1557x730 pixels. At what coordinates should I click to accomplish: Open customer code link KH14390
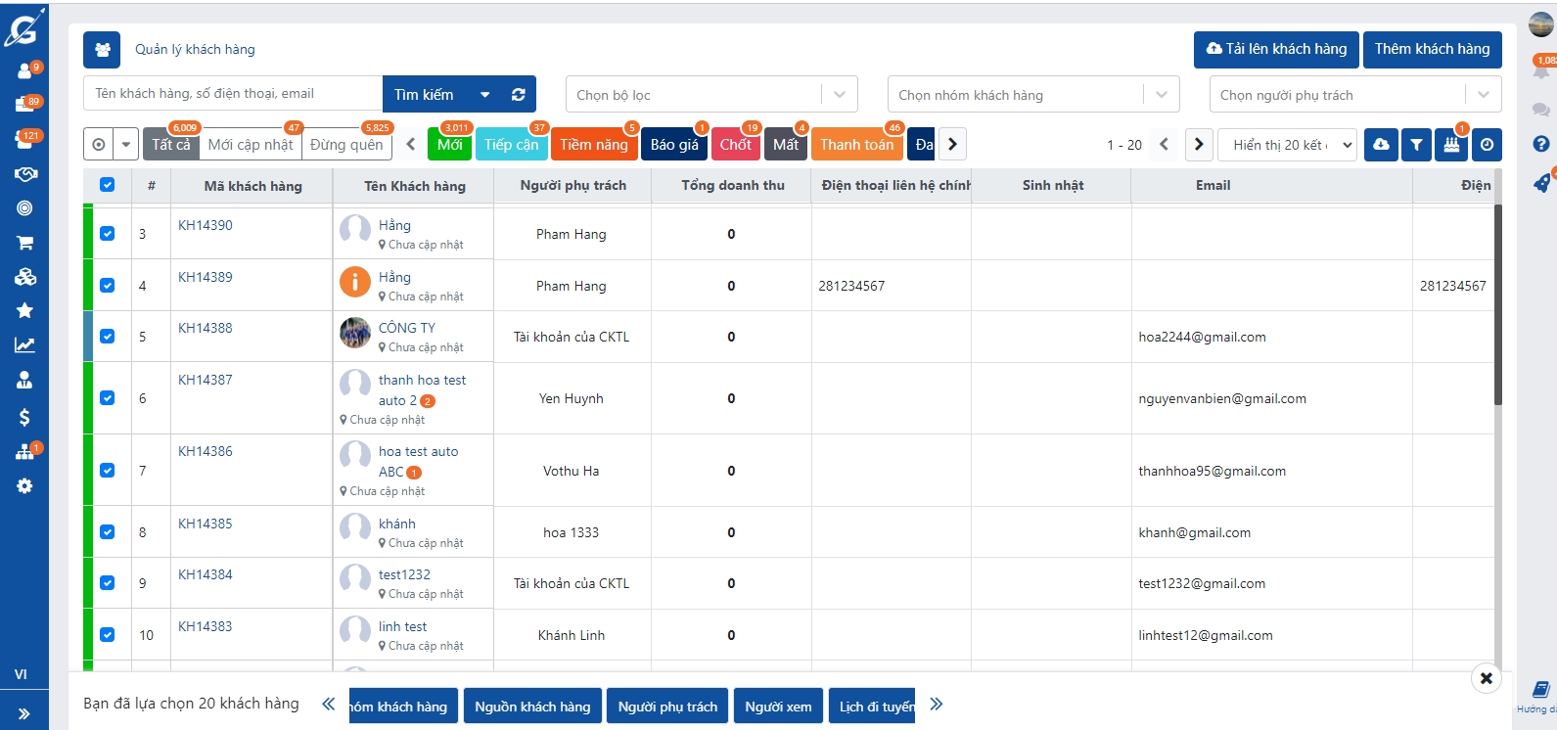[206, 225]
